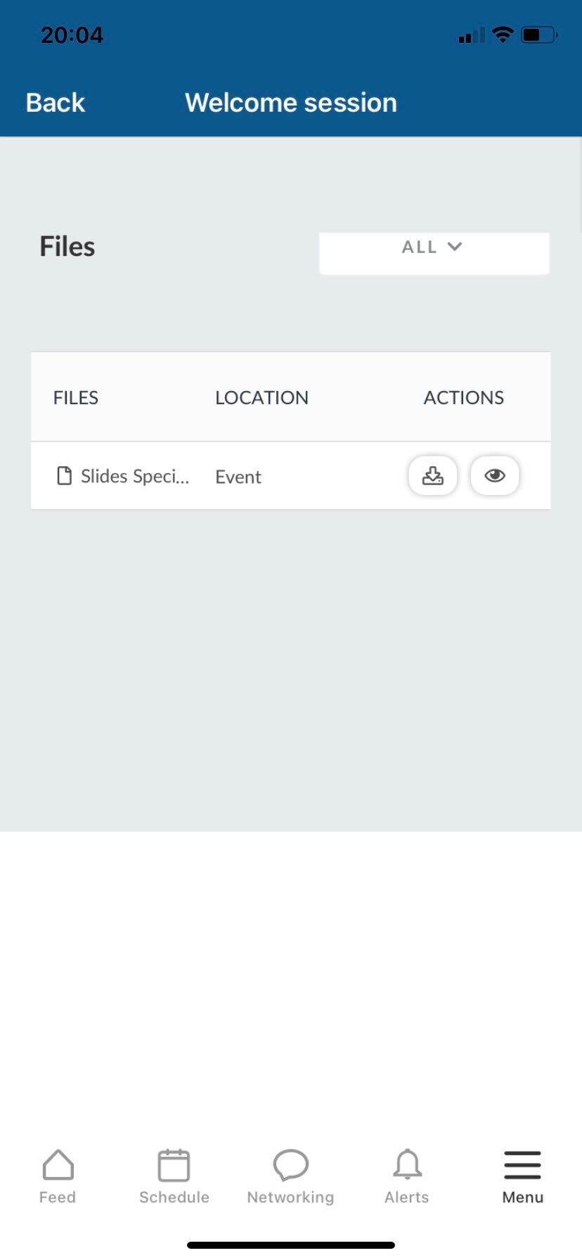Tap the Files section heading
The height and width of the screenshot is (1260, 582).
67,247
